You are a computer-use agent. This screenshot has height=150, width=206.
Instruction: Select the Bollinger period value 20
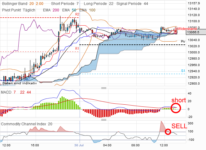32,4
